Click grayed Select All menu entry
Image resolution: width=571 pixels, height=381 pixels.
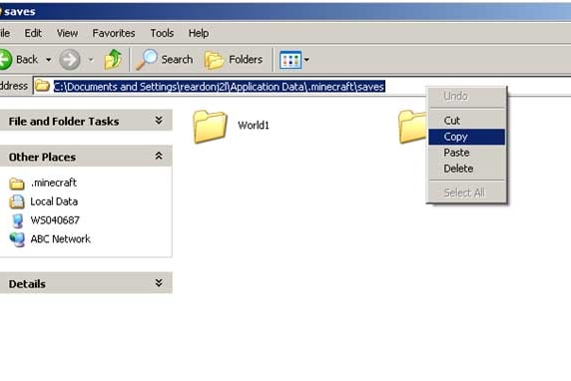click(x=466, y=192)
